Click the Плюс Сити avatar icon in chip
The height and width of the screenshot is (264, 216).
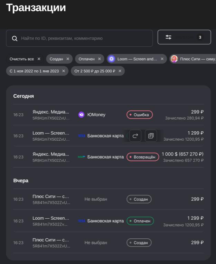coord(174,59)
